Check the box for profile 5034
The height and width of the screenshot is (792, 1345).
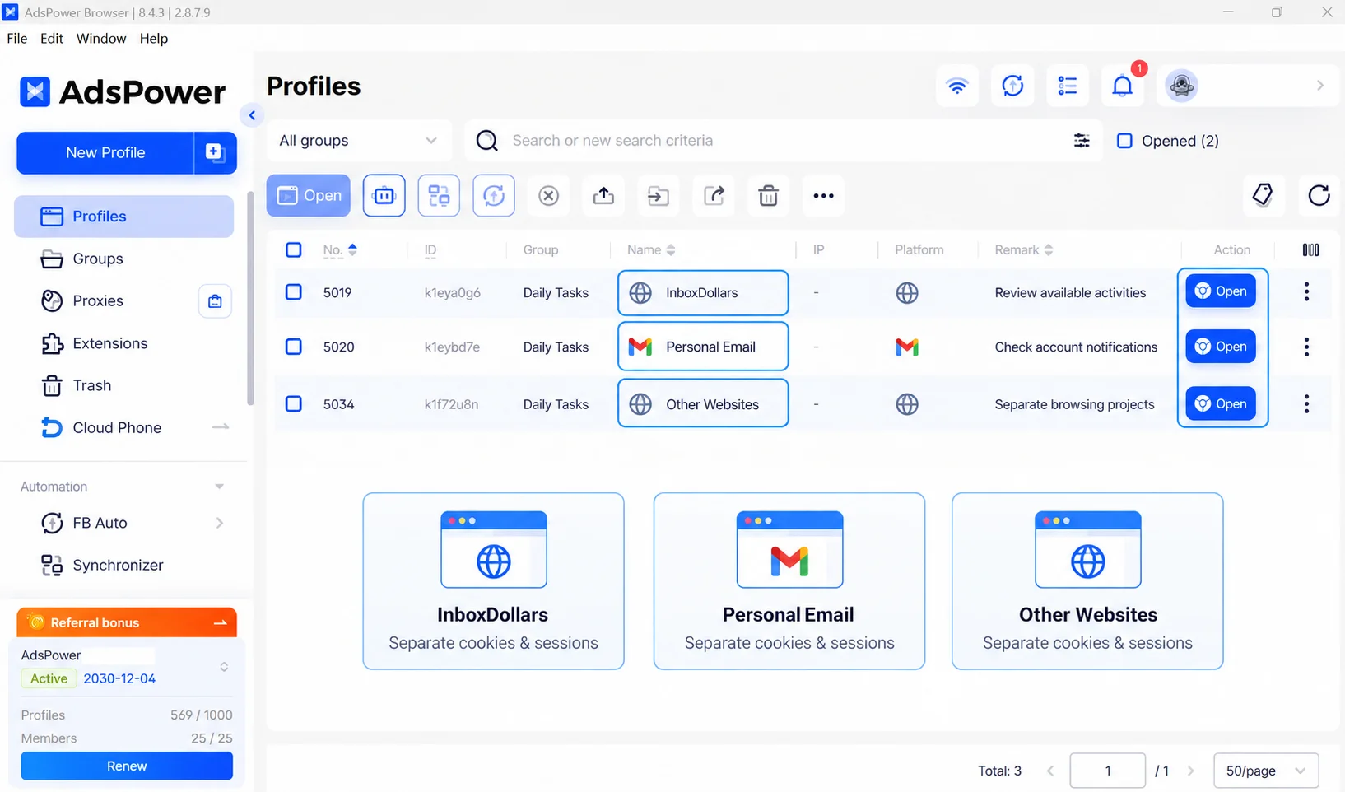[x=293, y=404]
